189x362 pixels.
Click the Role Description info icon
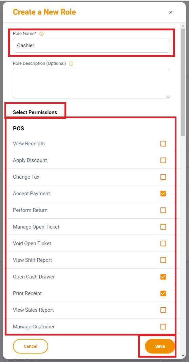pyautogui.click(x=71, y=64)
